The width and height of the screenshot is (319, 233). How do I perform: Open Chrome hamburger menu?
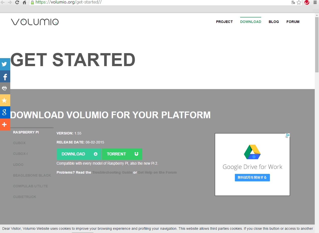coord(315,2)
